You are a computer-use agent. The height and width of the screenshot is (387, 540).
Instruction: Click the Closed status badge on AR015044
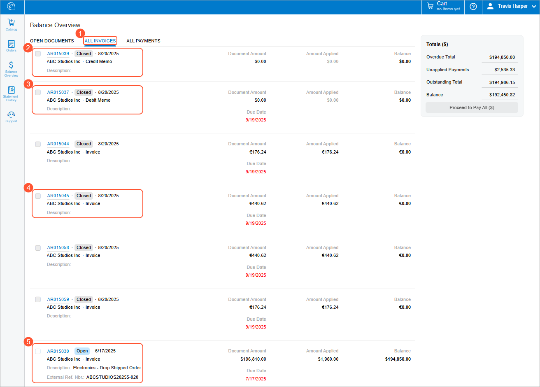point(84,144)
